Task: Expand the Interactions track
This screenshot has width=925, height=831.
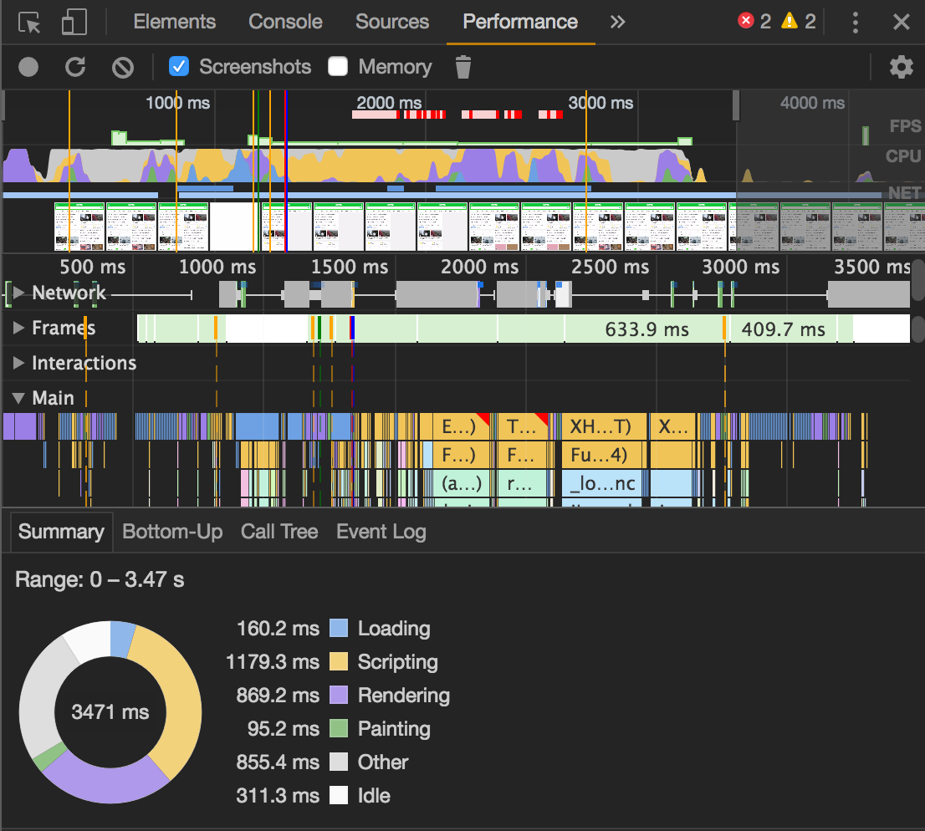Action: tap(18, 364)
